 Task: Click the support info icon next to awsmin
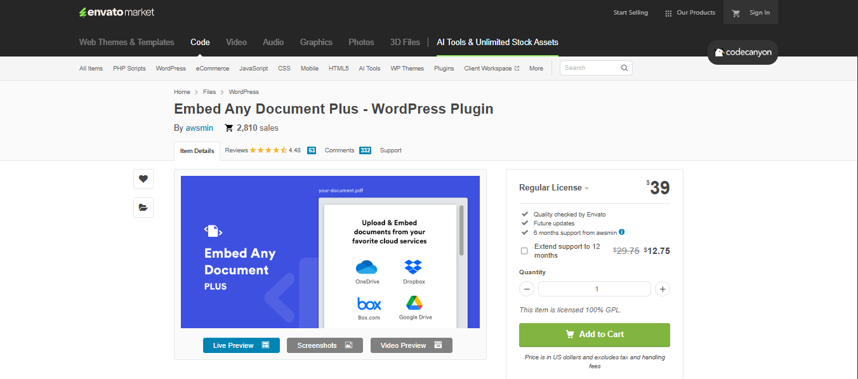coord(622,232)
